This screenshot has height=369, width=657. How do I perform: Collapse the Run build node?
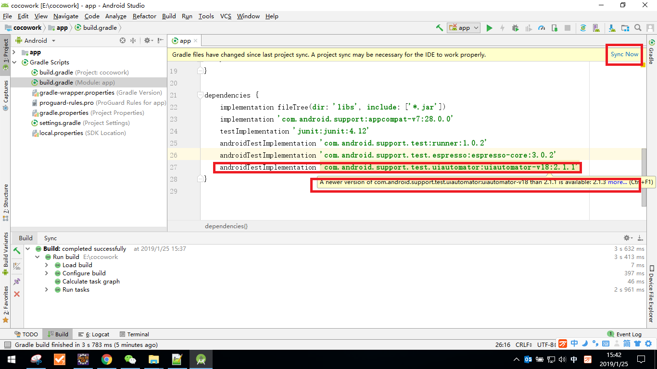(x=38, y=257)
